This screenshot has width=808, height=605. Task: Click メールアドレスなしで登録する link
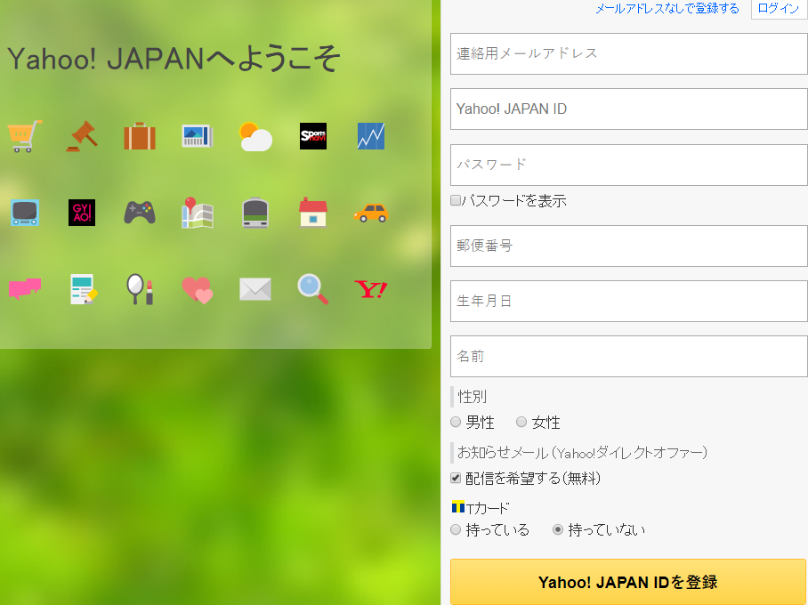pyautogui.click(x=667, y=8)
